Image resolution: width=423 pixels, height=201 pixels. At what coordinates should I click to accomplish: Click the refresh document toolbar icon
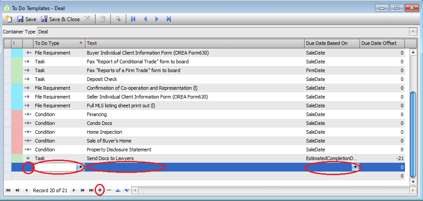tap(103, 19)
